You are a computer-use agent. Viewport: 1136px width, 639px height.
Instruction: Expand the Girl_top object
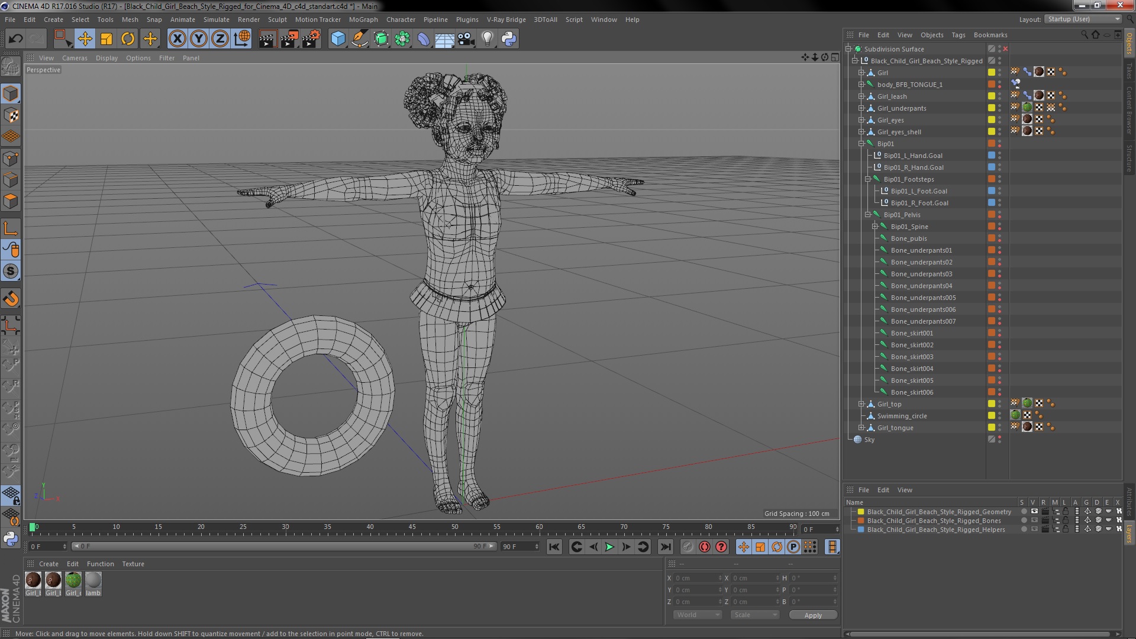[x=861, y=404]
